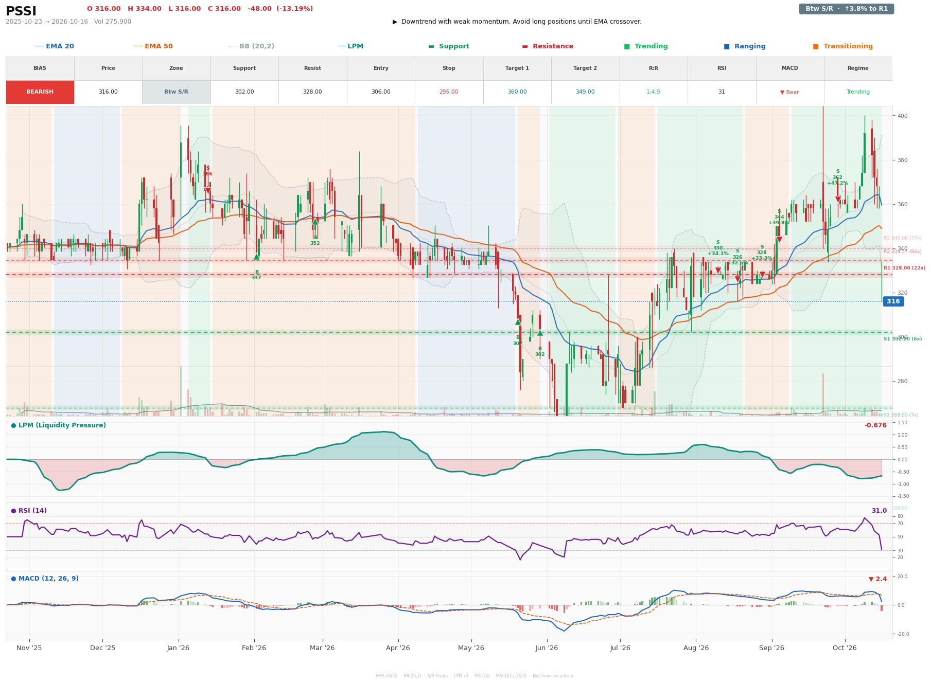Select the Regime column header
931x684 pixels.
(x=858, y=68)
